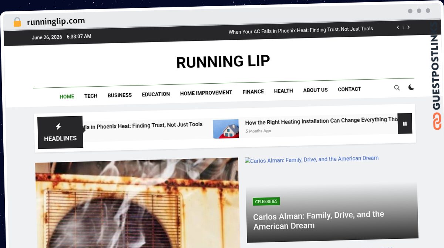The width and height of the screenshot is (444, 248).
Task: Toggle dark mode moon icon
Action: (411, 87)
